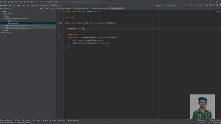Image resolution: width=221 pixels, height=124 pixels.
Task: Open the Build menu
Action: tap(33, 2)
